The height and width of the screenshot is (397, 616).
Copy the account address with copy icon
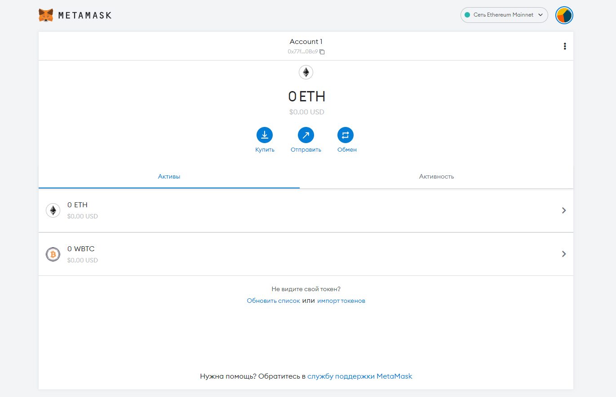point(322,52)
